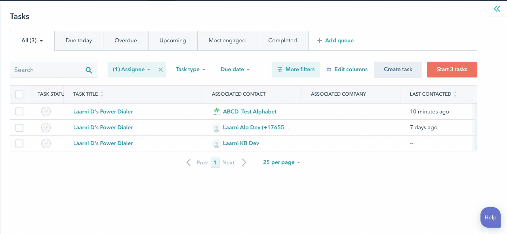Click the search magnifier icon

tap(89, 70)
